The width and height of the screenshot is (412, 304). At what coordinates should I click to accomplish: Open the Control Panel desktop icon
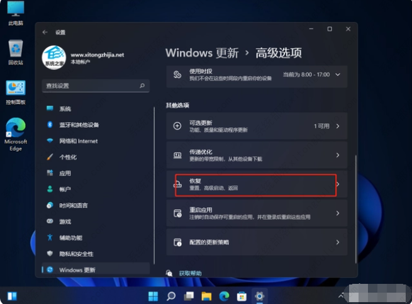pyautogui.click(x=16, y=90)
